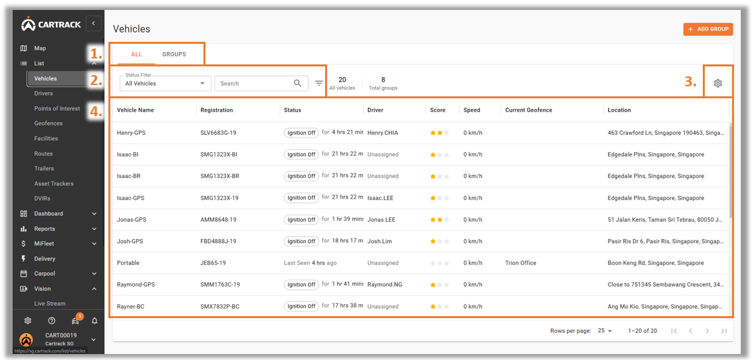Switch to the GROUPS tab
Image resolution: width=752 pixels, height=360 pixels.
(174, 54)
